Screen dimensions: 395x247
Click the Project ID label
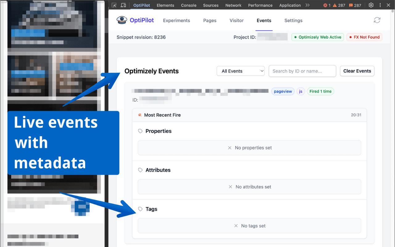pos(245,37)
